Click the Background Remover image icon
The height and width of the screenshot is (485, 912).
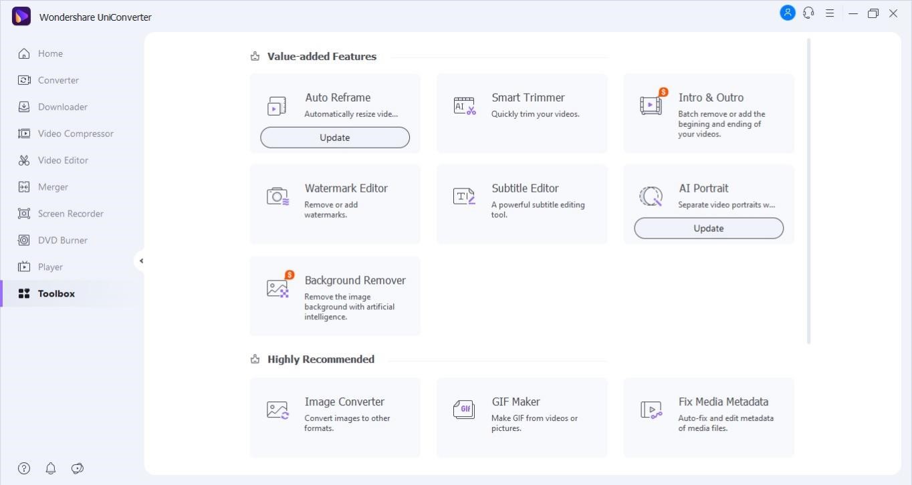277,289
